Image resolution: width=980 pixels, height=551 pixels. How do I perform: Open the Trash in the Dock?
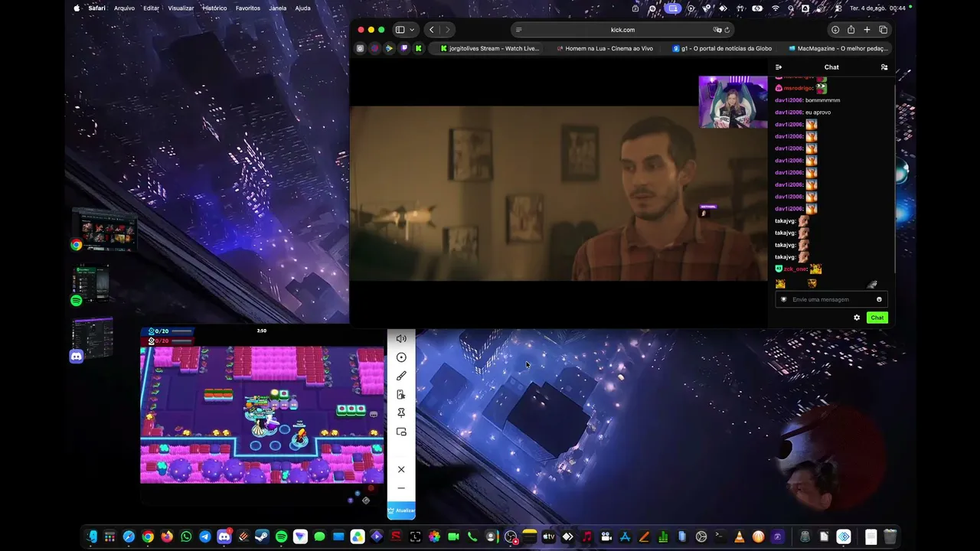(x=890, y=536)
